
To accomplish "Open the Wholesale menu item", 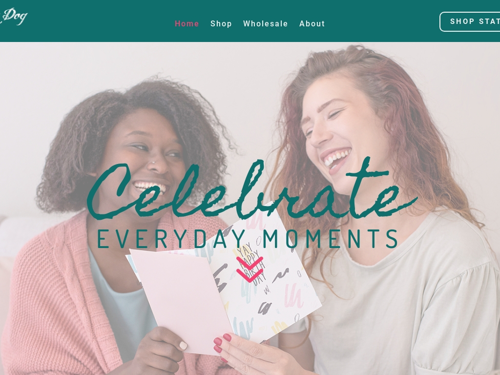I will pyautogui.click(x=265, y=23).
